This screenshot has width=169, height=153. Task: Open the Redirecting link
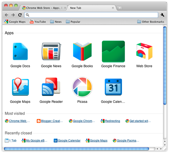[110, 121]
